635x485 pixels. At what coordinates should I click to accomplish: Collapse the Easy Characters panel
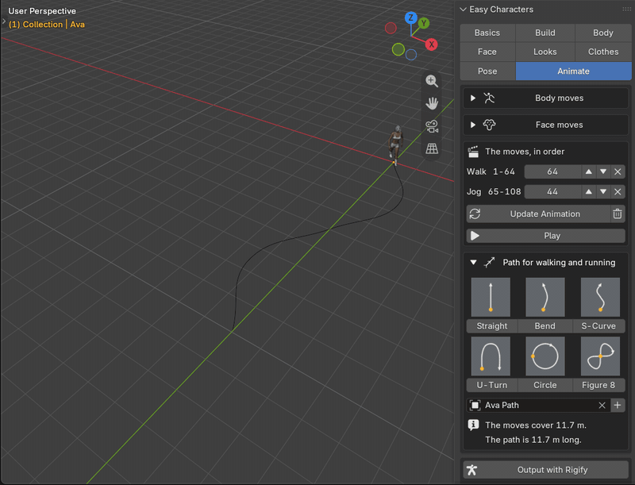(x=464, y=10)
